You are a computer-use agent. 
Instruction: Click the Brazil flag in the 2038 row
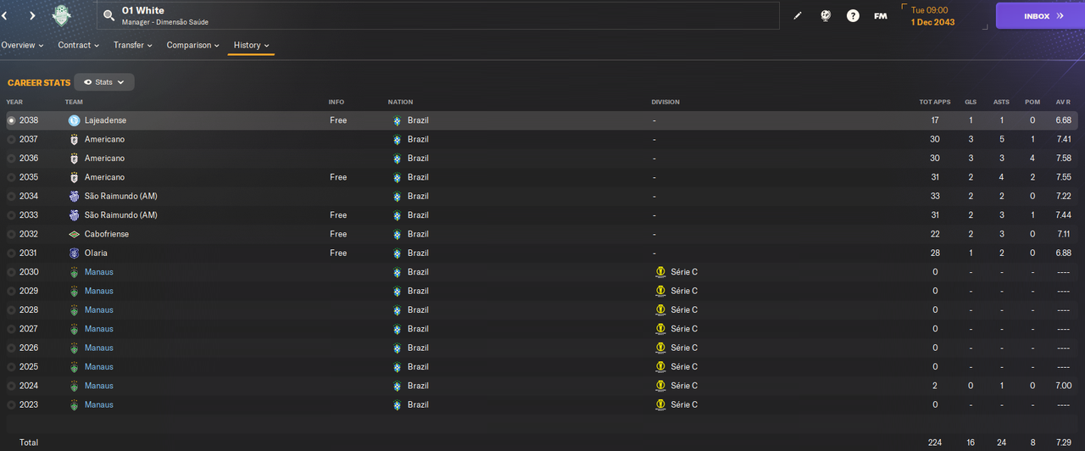pos(397,120)
